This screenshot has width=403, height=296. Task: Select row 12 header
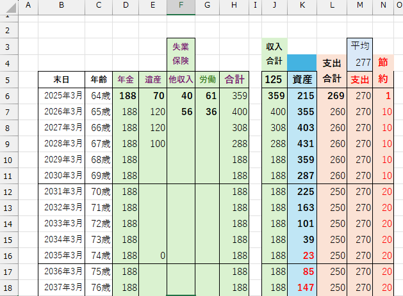pyautogui.click(x=8, y=192)
